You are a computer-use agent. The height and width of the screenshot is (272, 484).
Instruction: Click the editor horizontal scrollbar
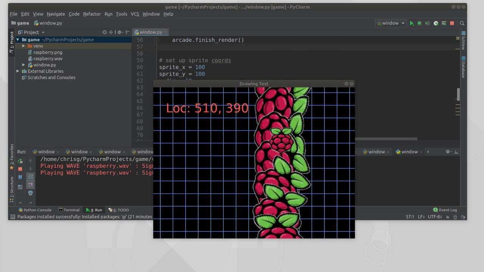[x=386, y=139]
